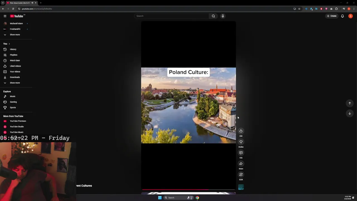Open the taskbar clock and date

tap(348, 198)
